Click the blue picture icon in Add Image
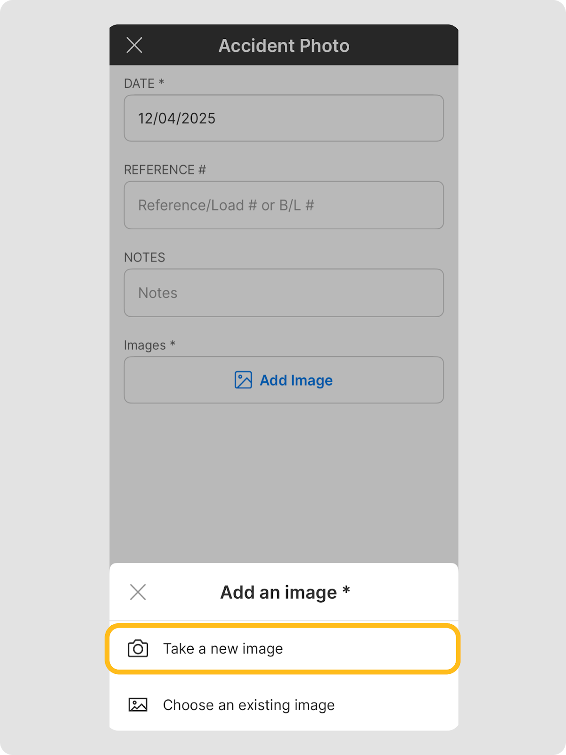Viewport: 566px width, 755px height. 243,380
